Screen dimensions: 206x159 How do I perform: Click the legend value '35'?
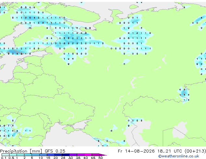point(78,158)
